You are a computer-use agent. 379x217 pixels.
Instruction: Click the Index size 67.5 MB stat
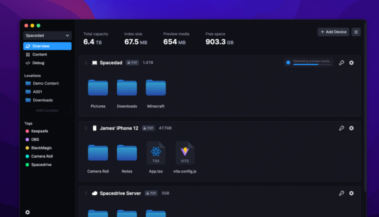pos(135,39)
